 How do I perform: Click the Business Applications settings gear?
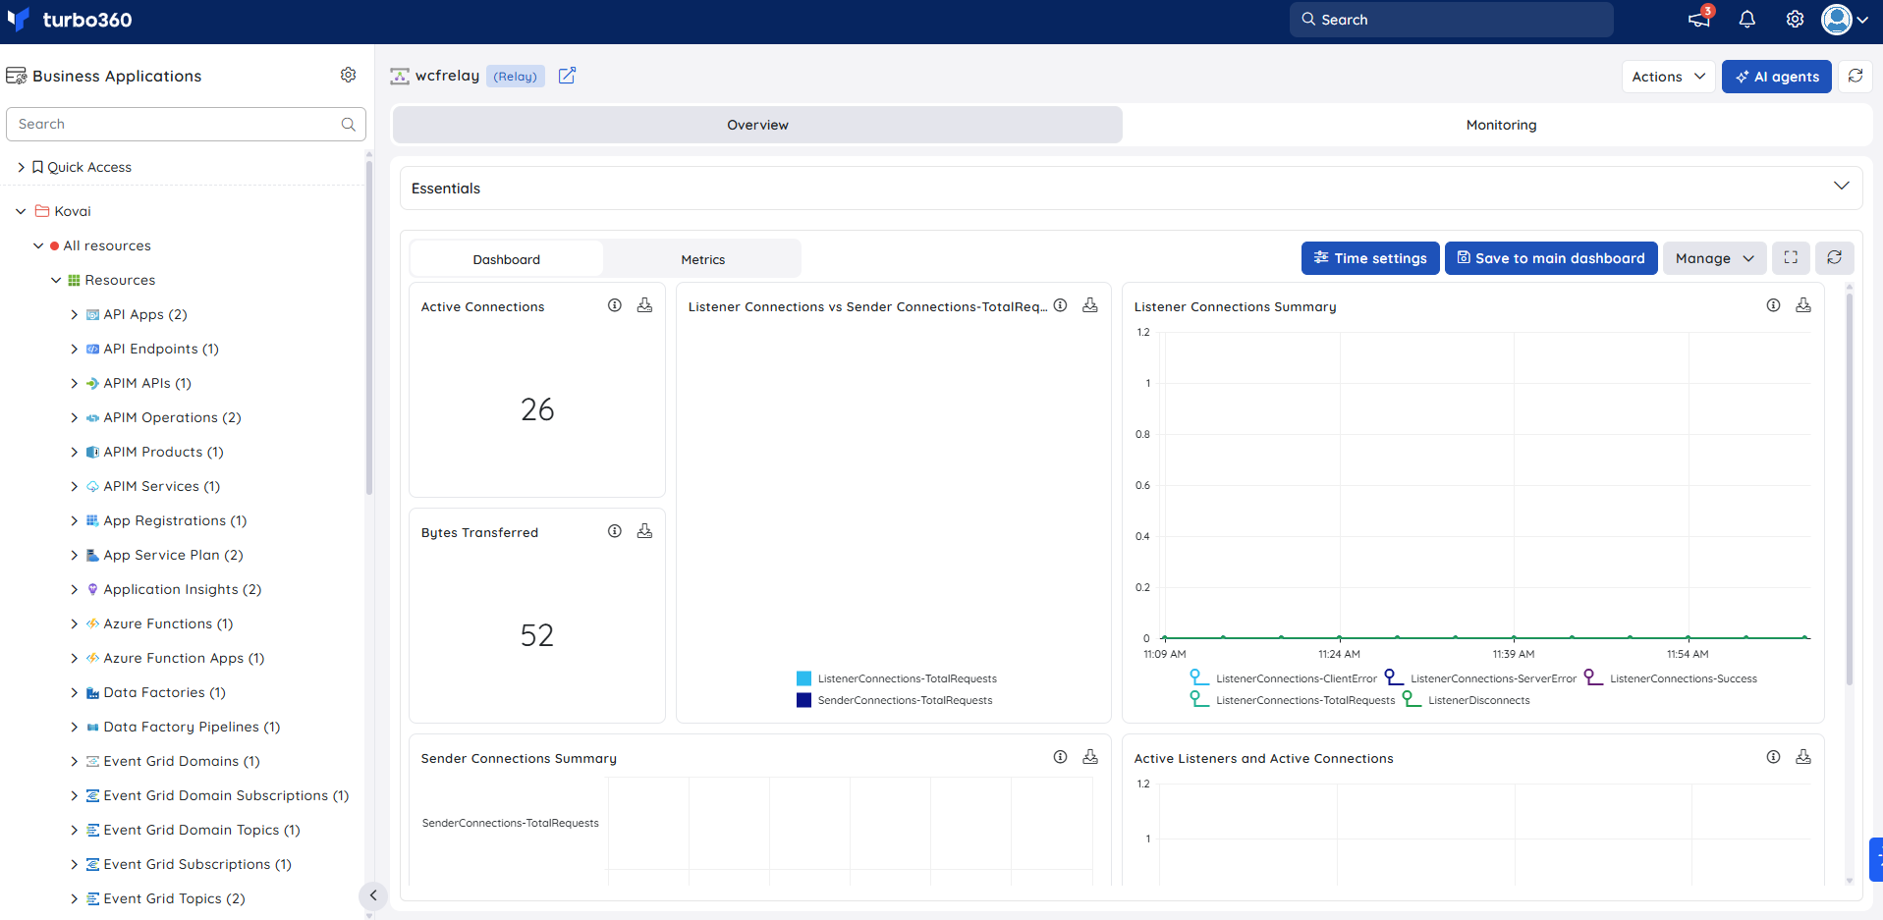click(348, 76)
